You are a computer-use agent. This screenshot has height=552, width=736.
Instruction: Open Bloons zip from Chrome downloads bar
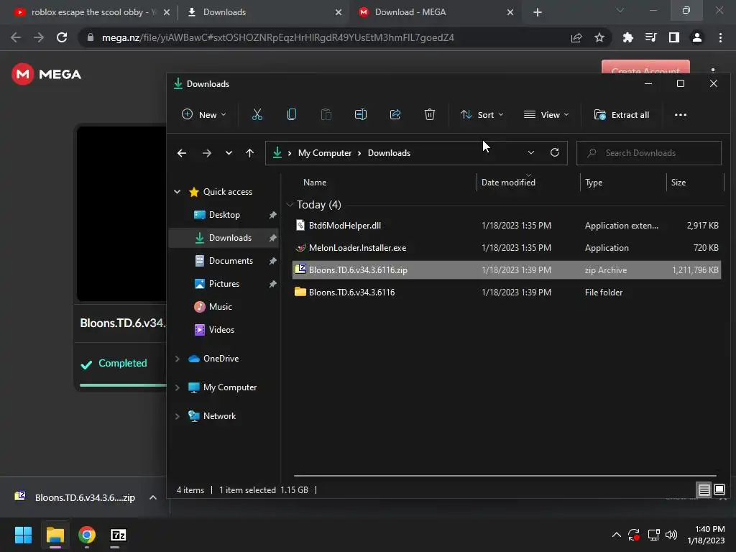click(x=76, y=497)
